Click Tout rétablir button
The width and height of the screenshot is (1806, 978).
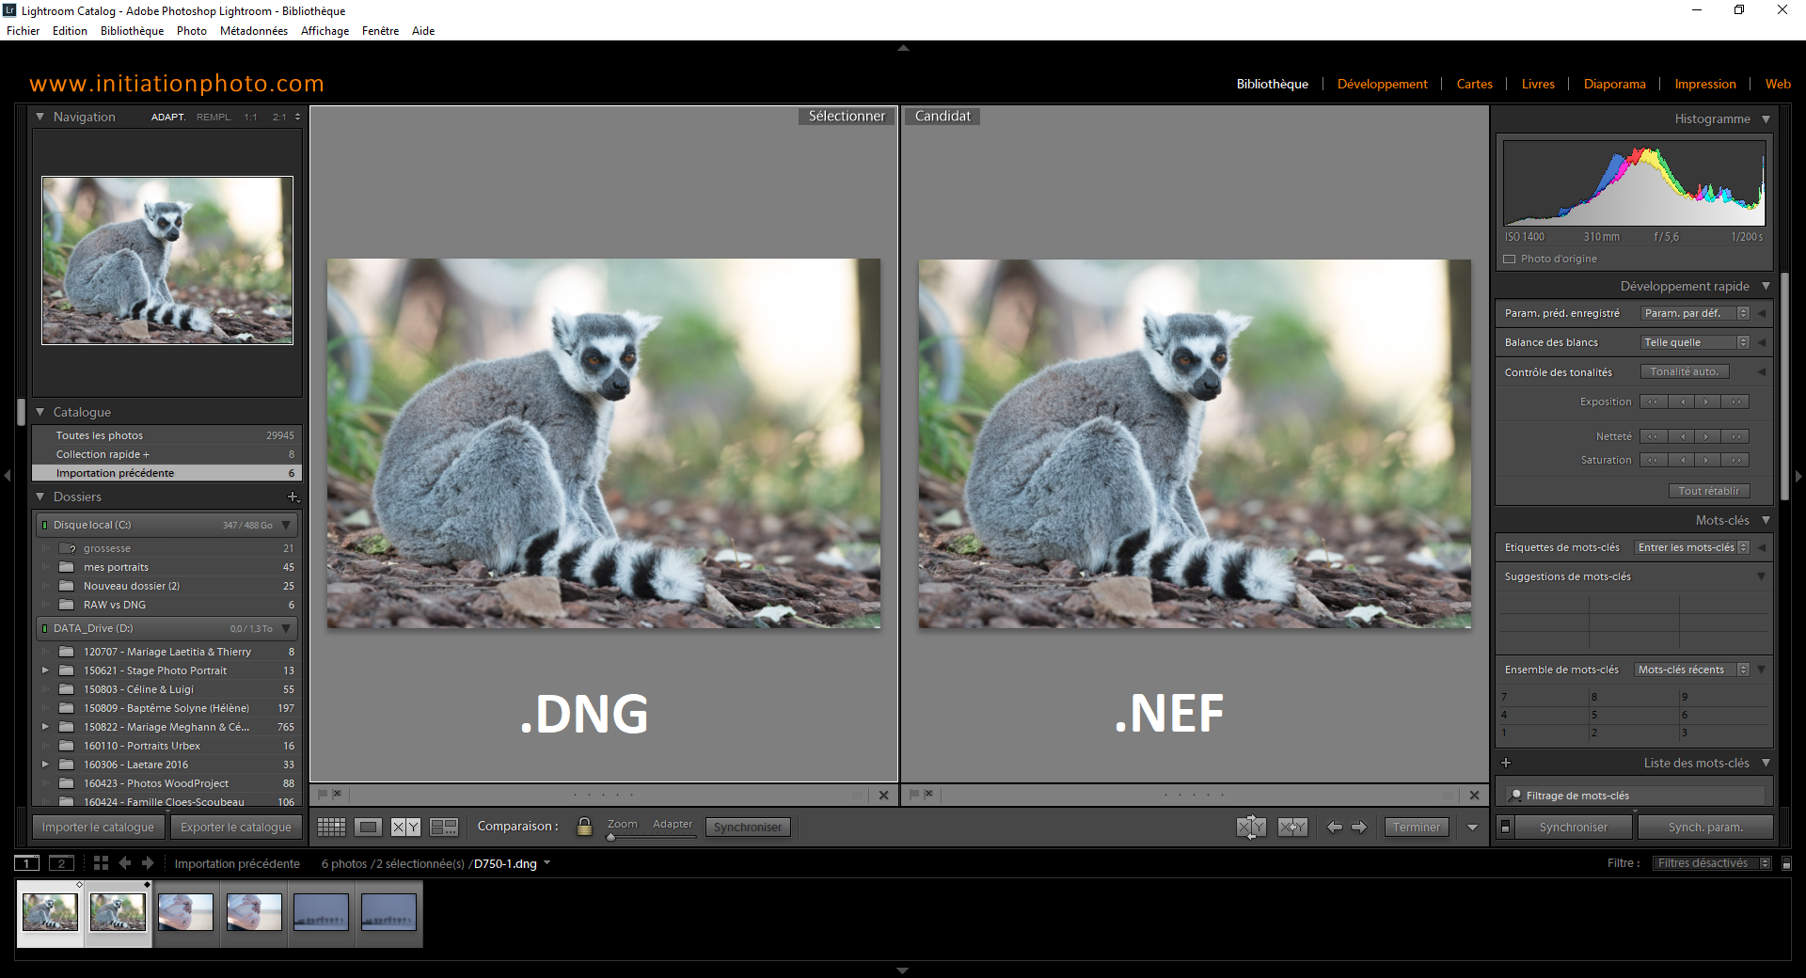[1708, 491]
